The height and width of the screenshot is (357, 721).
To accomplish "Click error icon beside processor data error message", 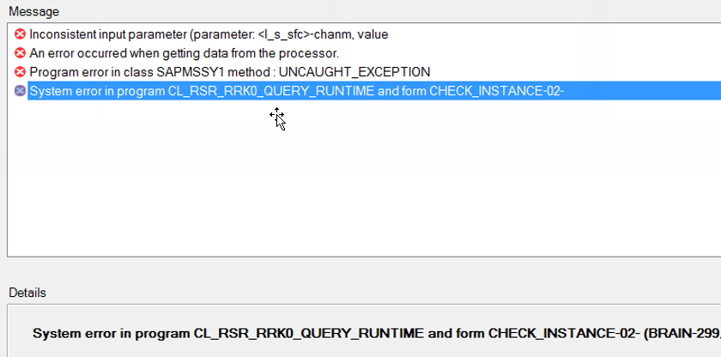I will pos(20,53).
